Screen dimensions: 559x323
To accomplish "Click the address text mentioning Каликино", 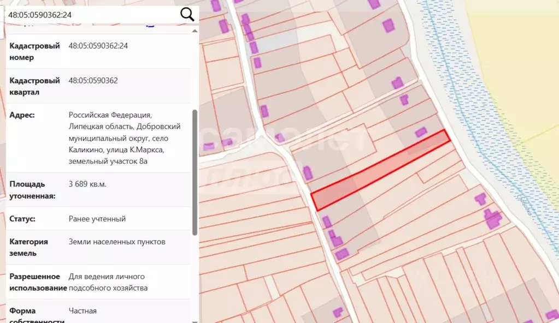I will click(125, 138).
